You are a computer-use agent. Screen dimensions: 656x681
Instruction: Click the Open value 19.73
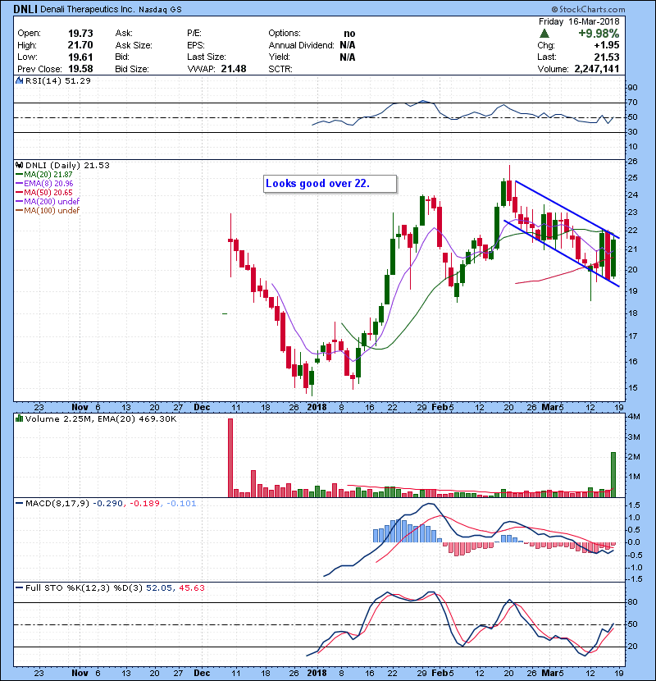click(80, 34)
